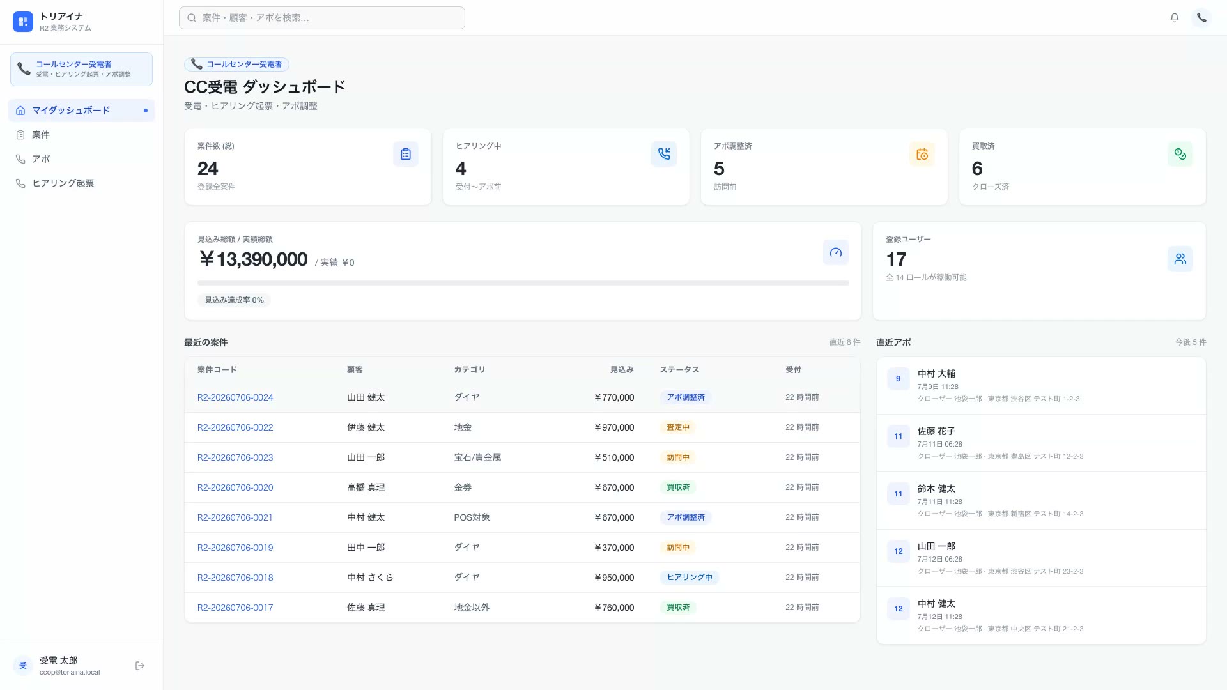Click the 受付 column header
The width and height of the screenshot is (1227, 690).
point(793,370)
